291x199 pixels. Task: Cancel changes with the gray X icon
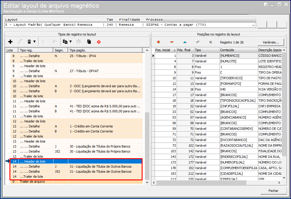211,42
